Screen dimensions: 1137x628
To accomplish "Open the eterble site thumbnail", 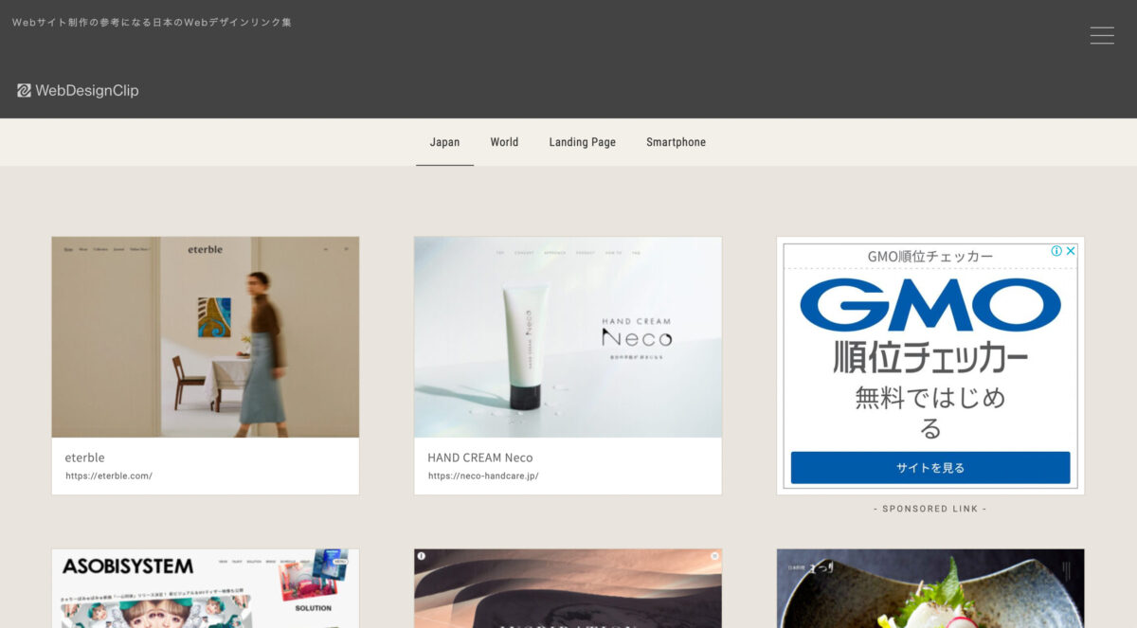I will [x=206, y=337].
